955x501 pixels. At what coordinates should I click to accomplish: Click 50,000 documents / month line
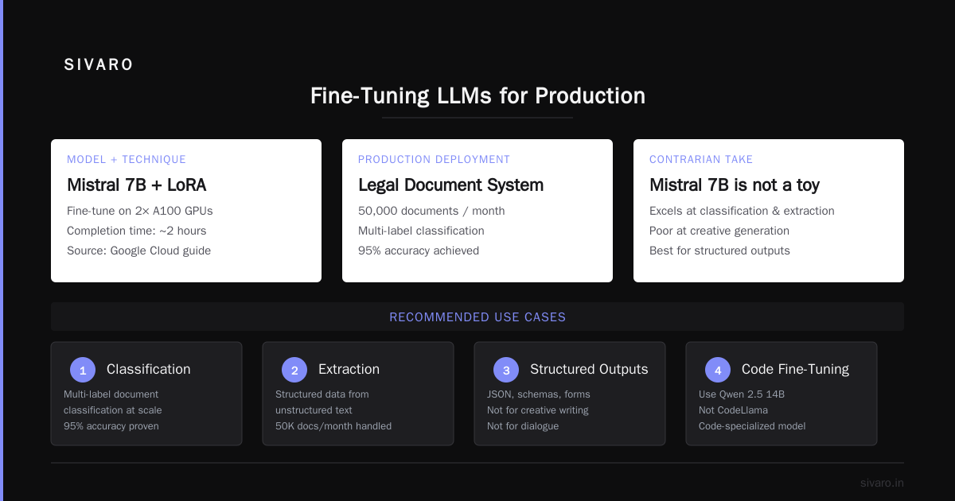click(431, 211)
